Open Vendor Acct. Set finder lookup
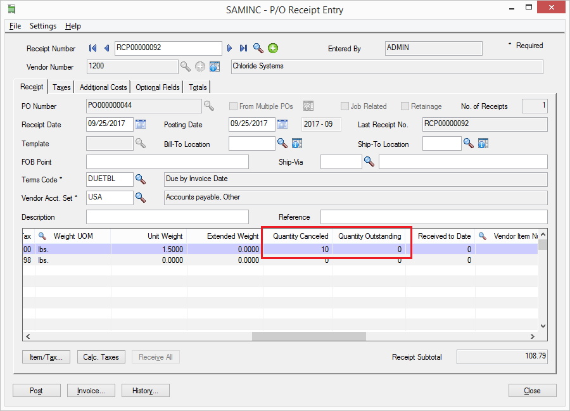 [x=141, y=198]
